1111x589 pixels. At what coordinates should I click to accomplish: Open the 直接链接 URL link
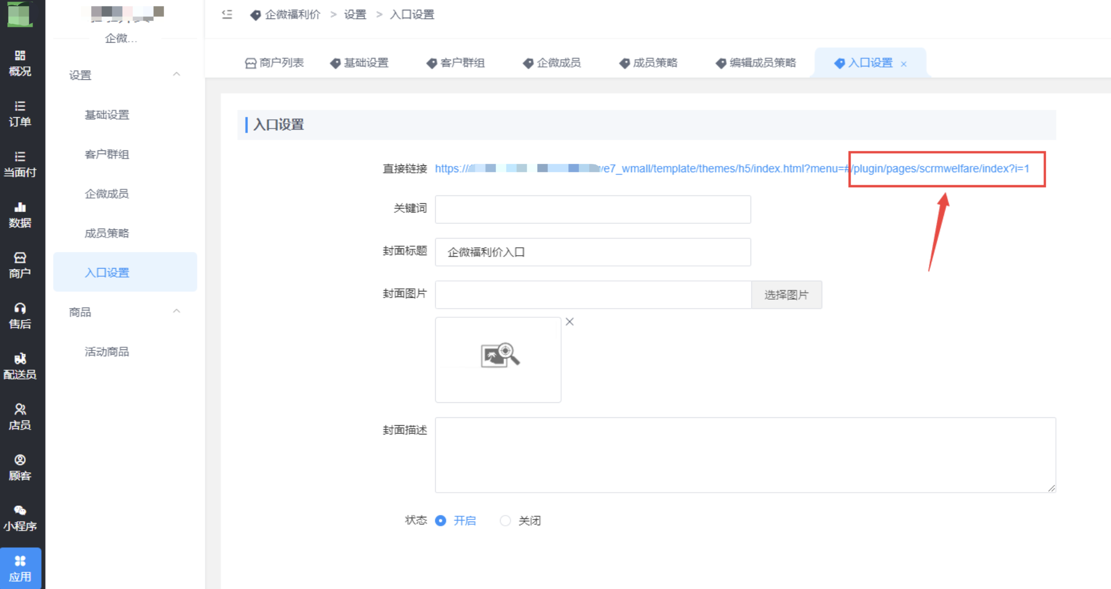[x=732, y=169]
